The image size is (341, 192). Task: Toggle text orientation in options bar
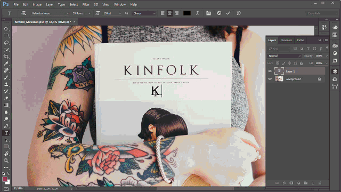coord(23,13)
